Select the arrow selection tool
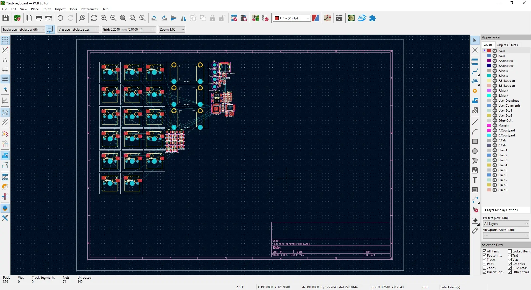 (x=475, y=40)
